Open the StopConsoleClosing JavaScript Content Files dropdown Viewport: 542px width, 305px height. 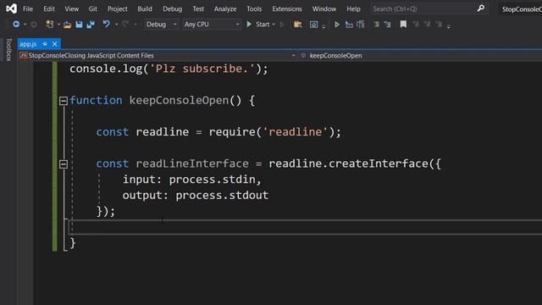pos(158,55)
